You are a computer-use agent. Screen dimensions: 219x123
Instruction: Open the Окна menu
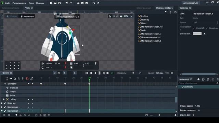[x=31, y=3]
